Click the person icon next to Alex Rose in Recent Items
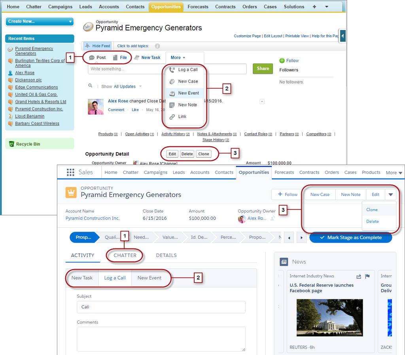 tap(10, 73)
